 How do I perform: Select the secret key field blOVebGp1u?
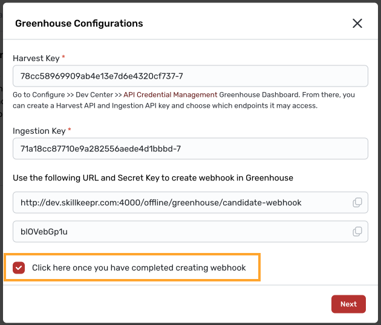pyautogui.click(x=190, y=232)
